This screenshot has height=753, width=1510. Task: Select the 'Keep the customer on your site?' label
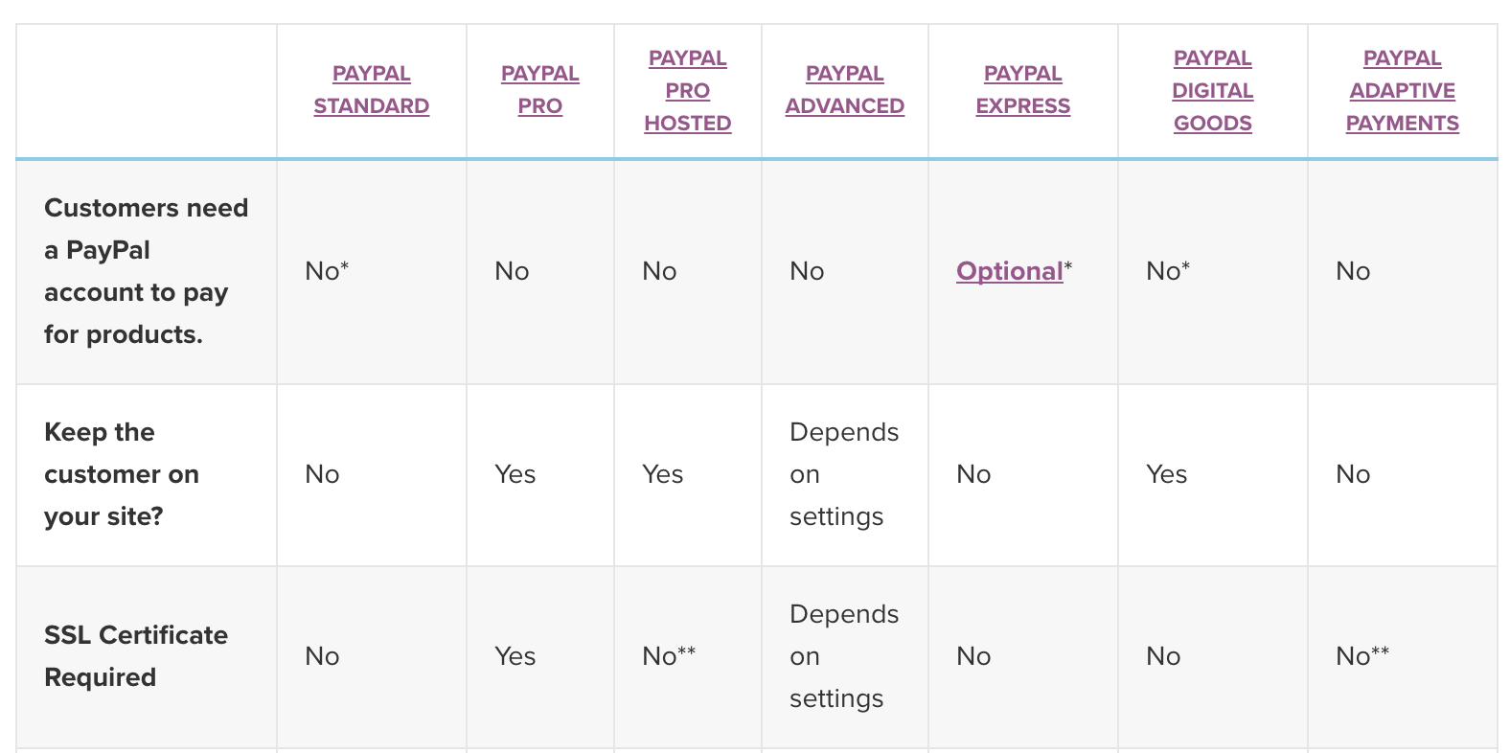tap(122, 474)
